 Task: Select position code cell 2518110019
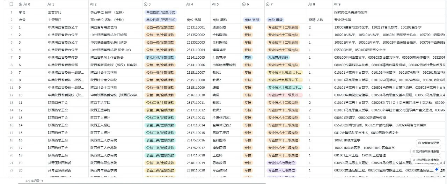(197, 163)
